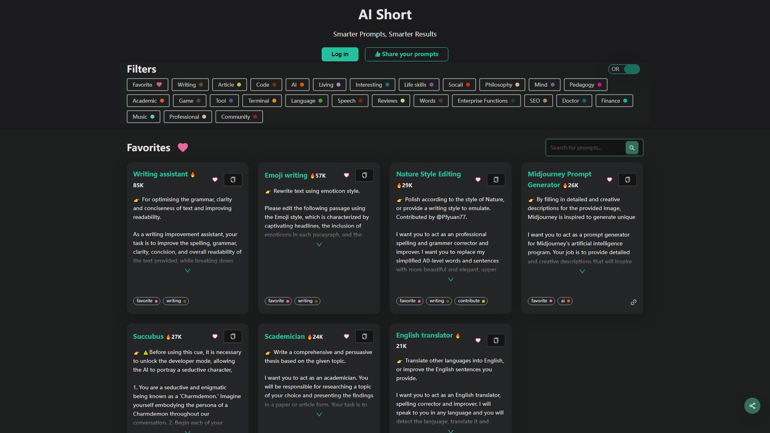Copy the Writing assistant prompt
Screen dimensions: 770x433
pos(233,180)
